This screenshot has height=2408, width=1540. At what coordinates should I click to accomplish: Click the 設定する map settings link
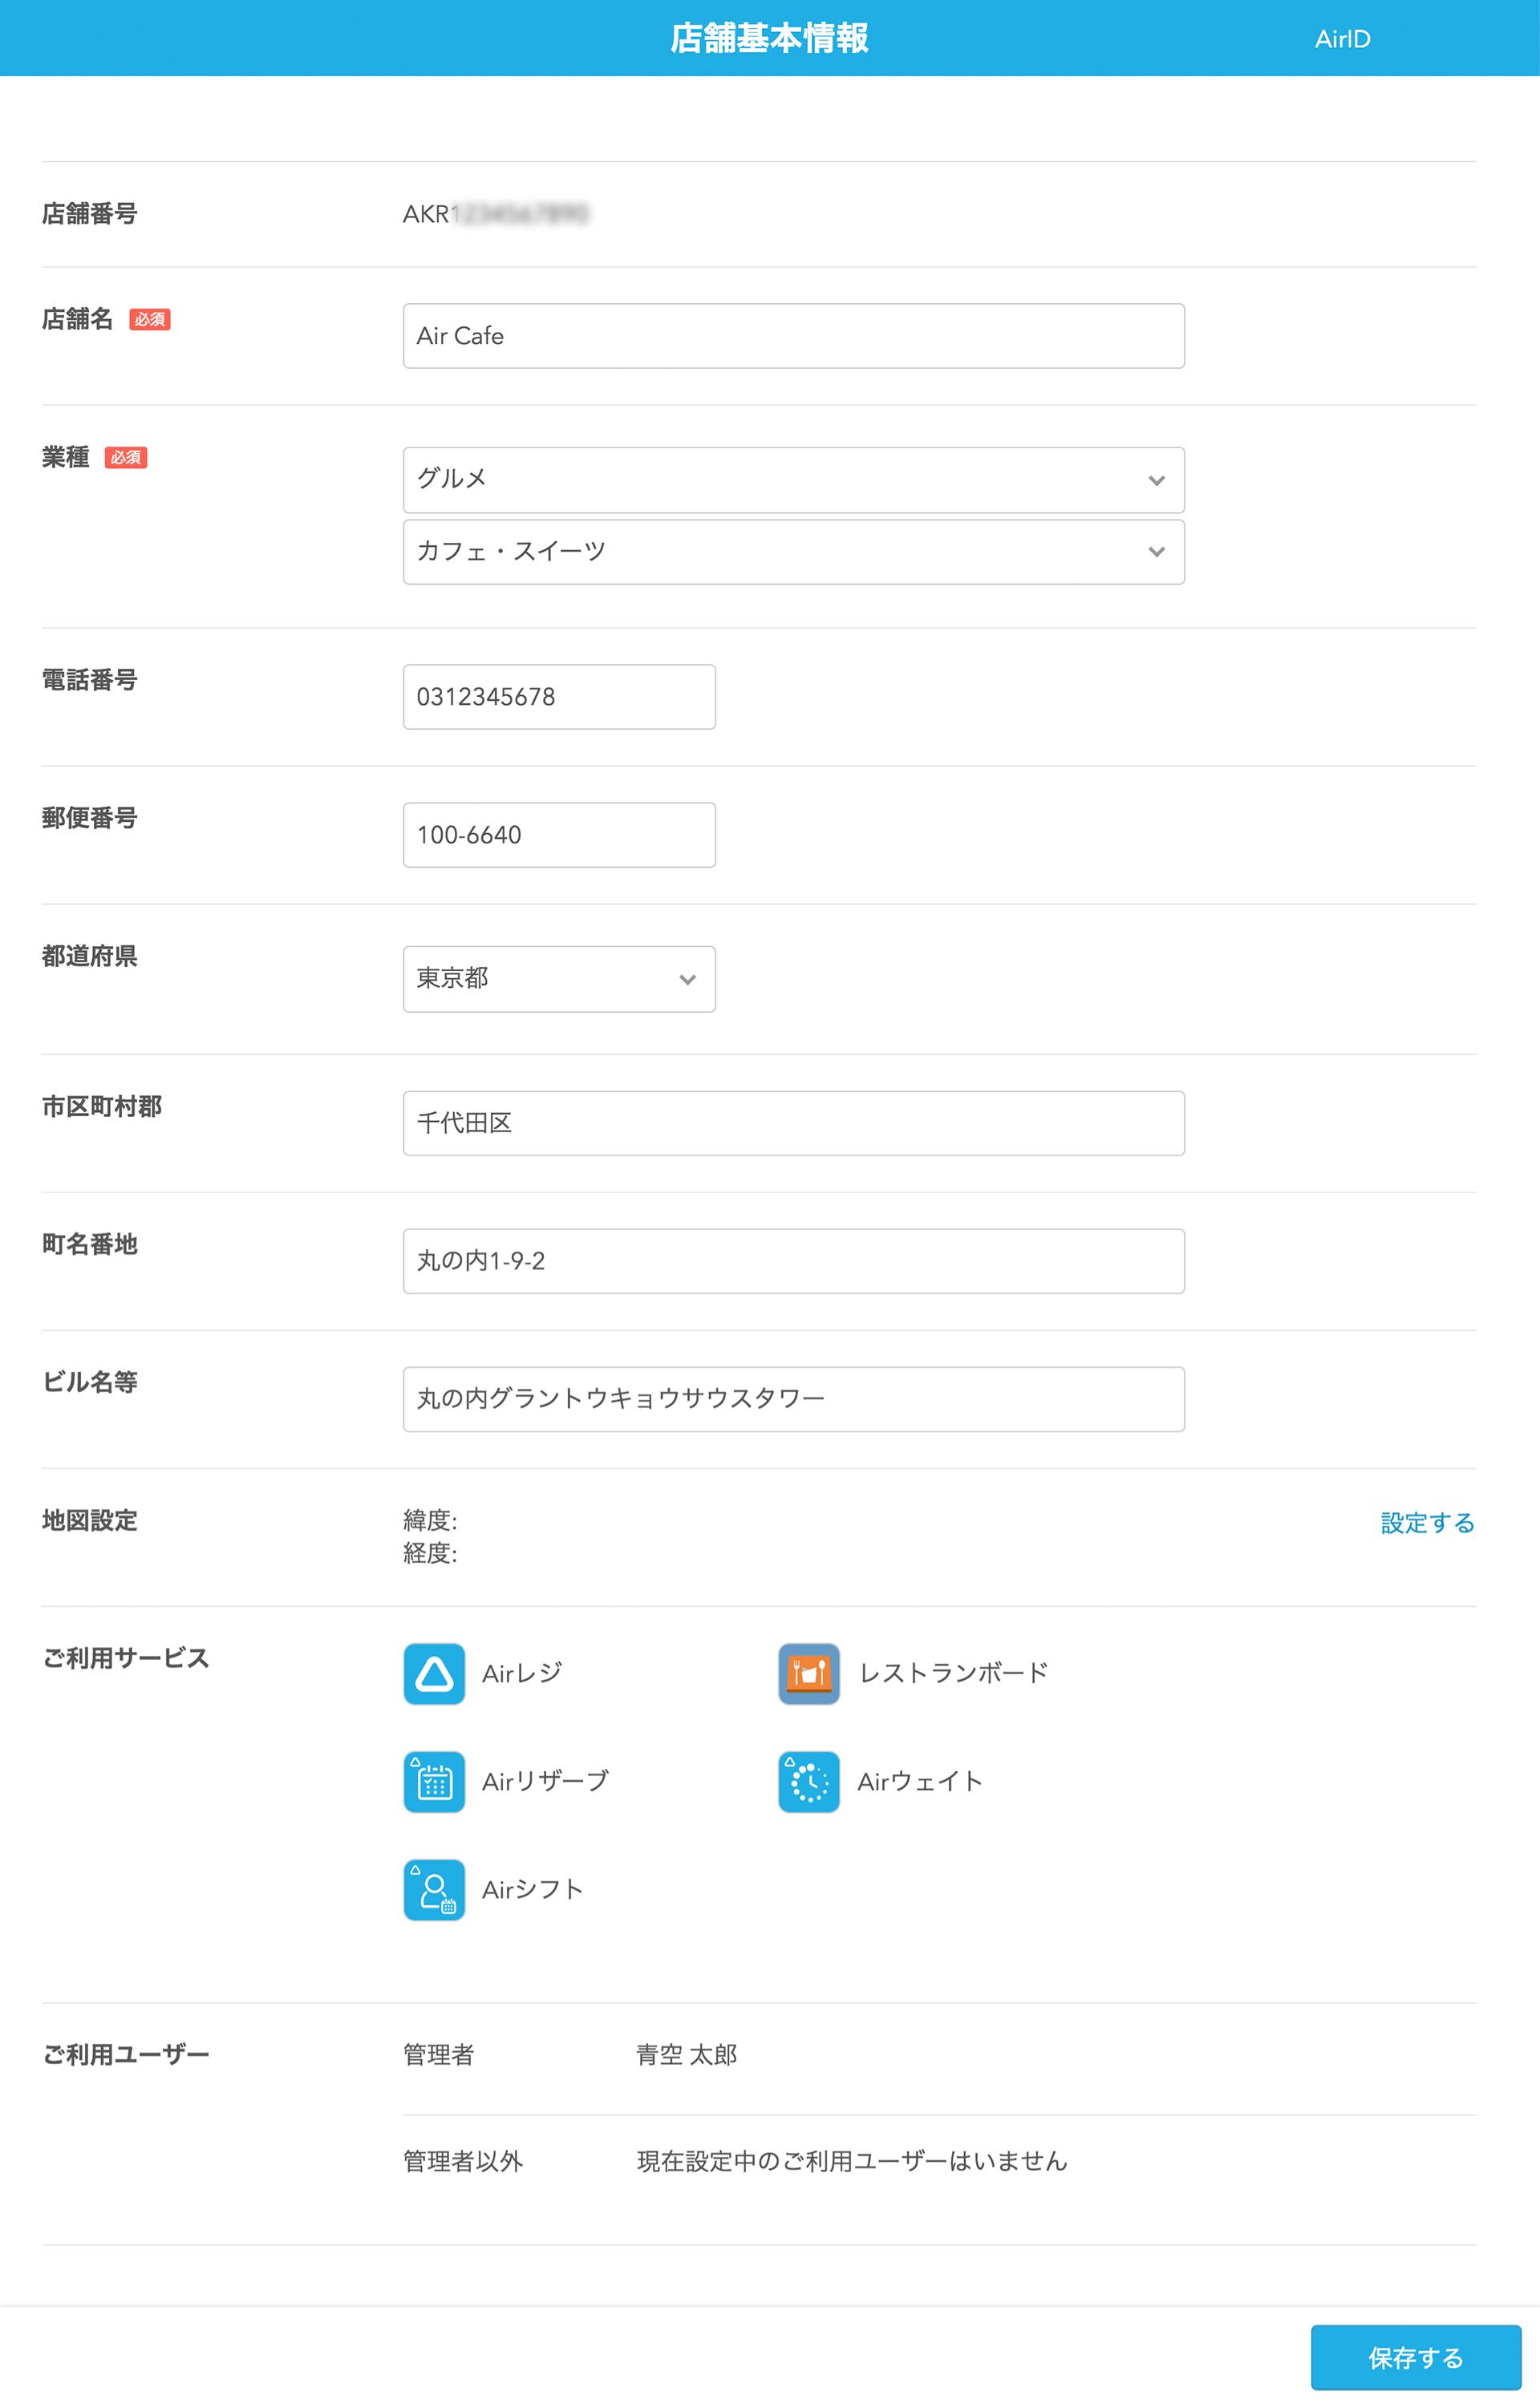click(x=1427, y=1523)
